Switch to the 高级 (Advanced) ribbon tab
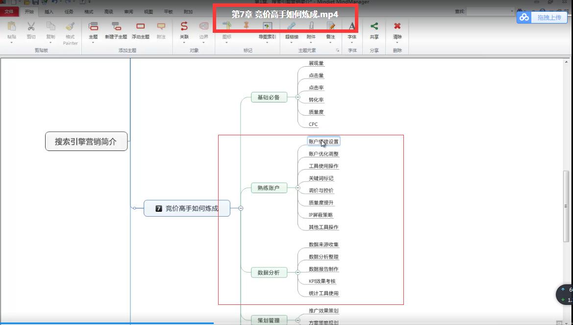 109,12
